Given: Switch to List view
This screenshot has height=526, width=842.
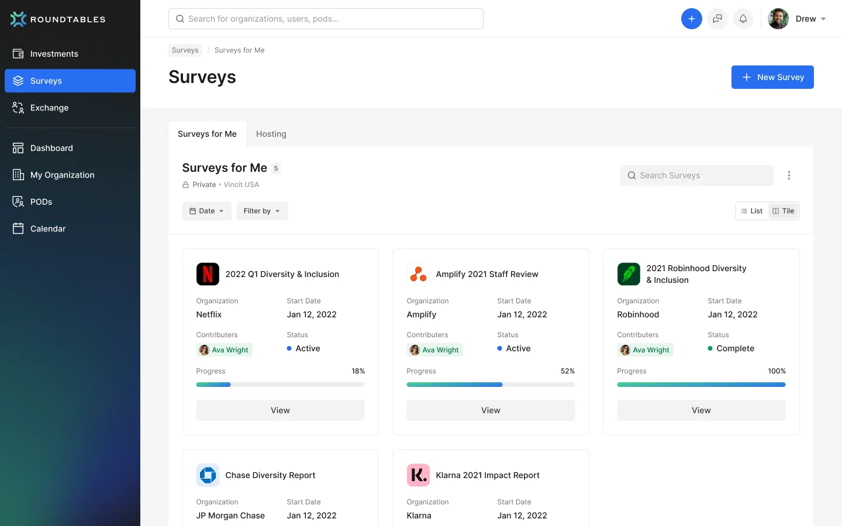Looking at the screenshot, I should pyautogui.click(x=751, y=211).
